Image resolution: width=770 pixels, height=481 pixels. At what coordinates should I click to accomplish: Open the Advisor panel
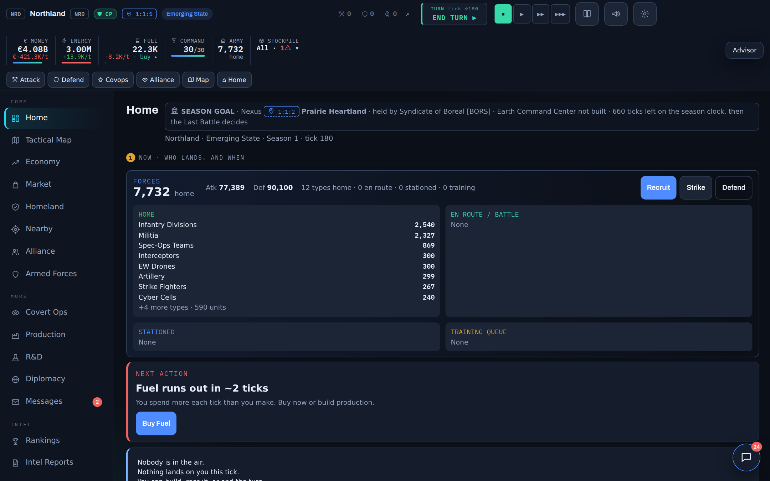(x=744, y=50)
